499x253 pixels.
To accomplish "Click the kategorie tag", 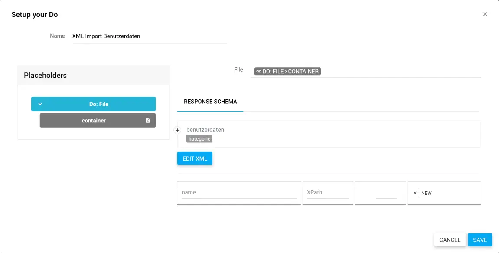I will 199,139.
